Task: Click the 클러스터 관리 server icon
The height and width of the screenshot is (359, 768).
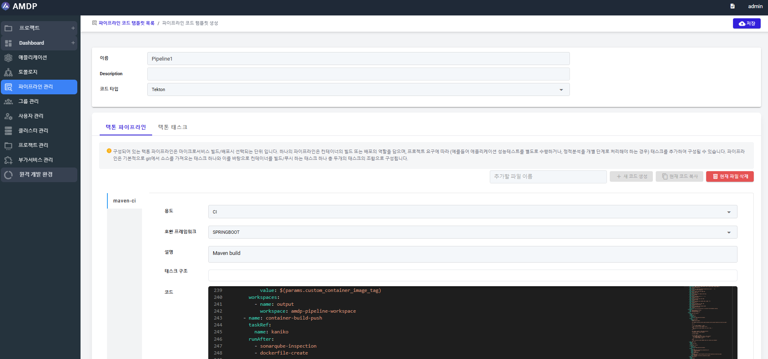Action: (8, 131)
